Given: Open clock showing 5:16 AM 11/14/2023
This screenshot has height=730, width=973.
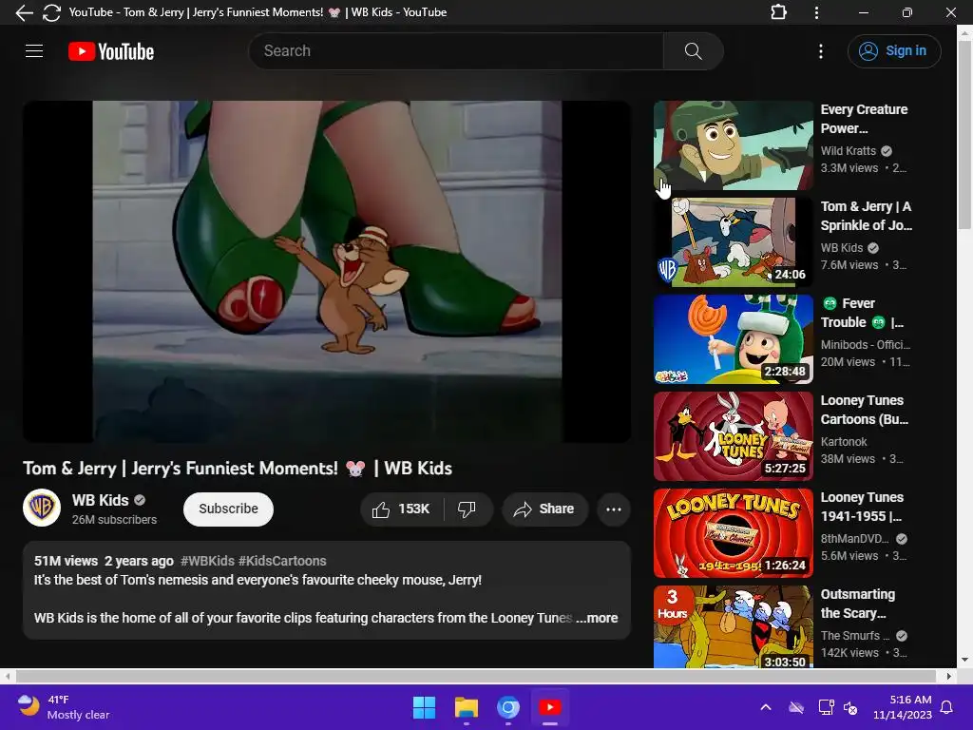Looking at the screenshot, I should 903,707.
